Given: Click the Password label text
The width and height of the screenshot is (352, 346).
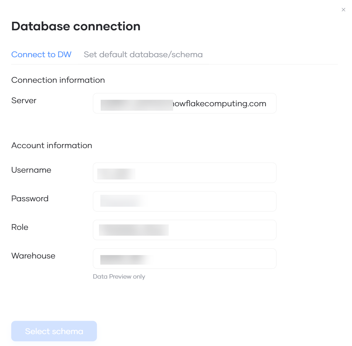Looking at the screenshot, I should [x=30, y=199].
